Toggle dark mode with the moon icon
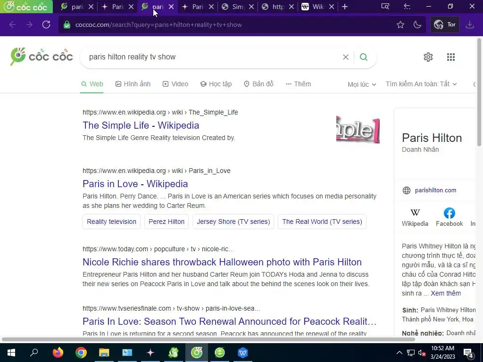 (x=417, y=25)
